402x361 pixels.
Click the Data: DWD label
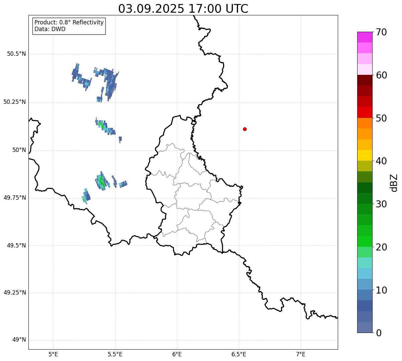(x=50, y=29)
